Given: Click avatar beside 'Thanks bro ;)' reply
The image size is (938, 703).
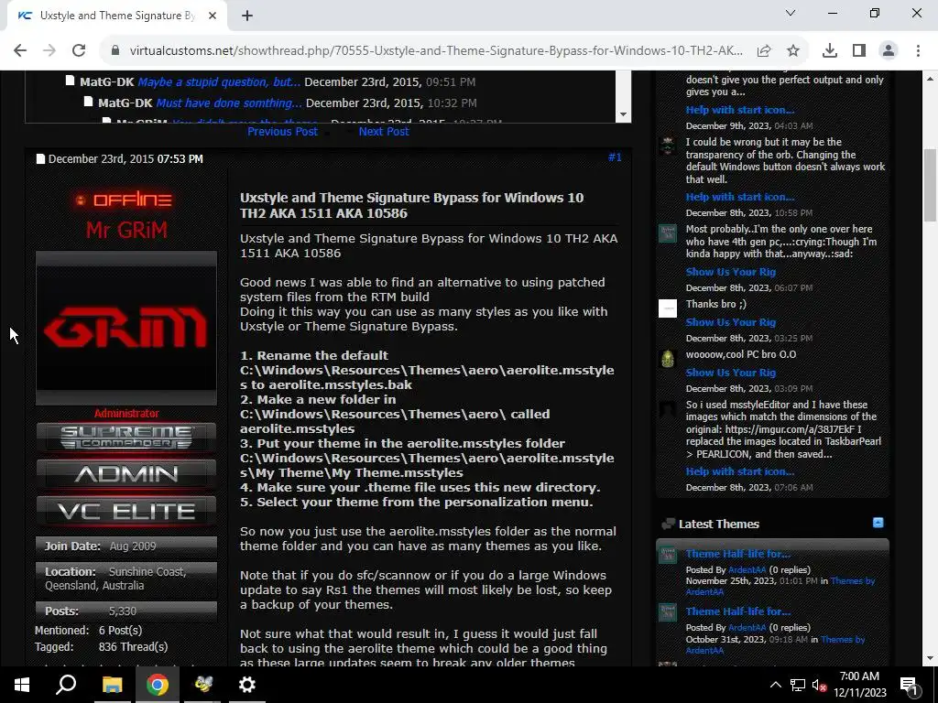Looking at the screenshot, I should pos(668,308).
